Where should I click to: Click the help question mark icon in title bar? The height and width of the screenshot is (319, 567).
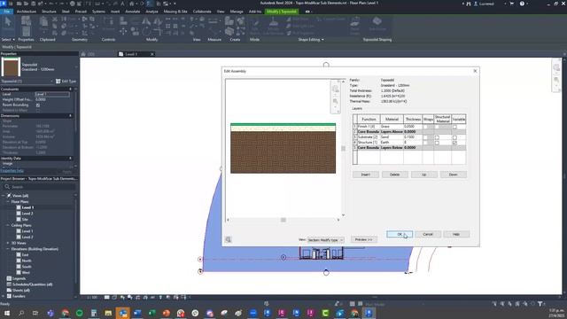[522, 4]
